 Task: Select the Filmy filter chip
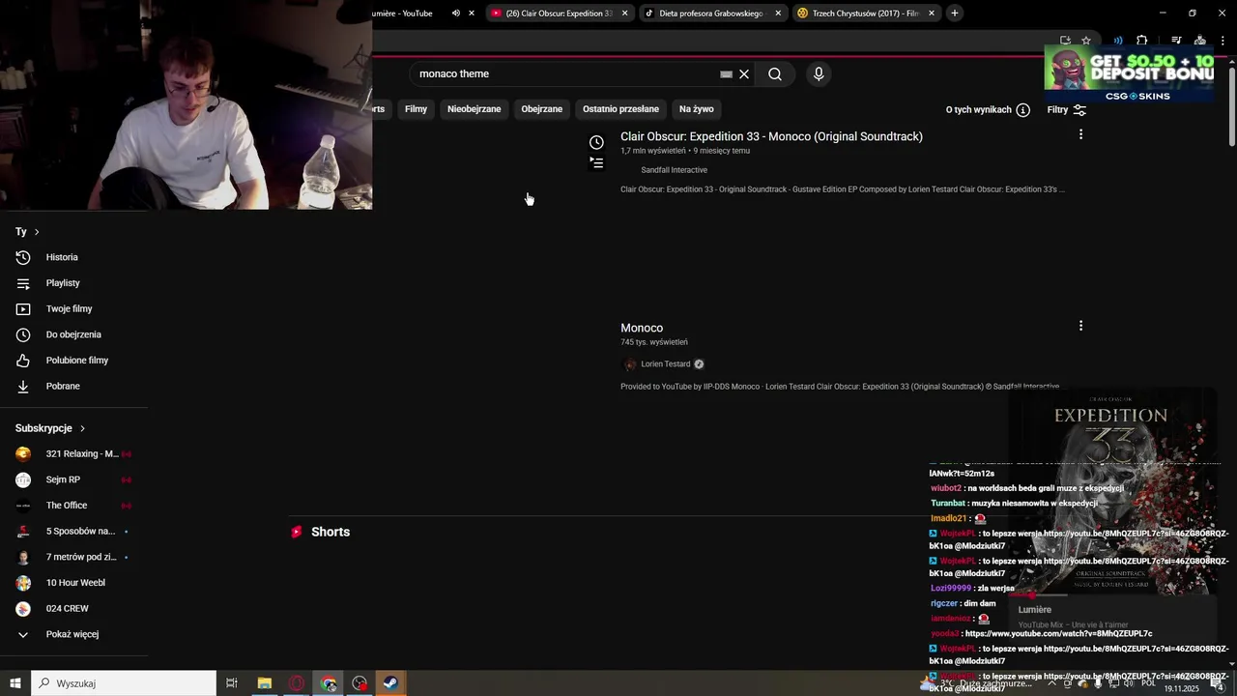[416, 109]
